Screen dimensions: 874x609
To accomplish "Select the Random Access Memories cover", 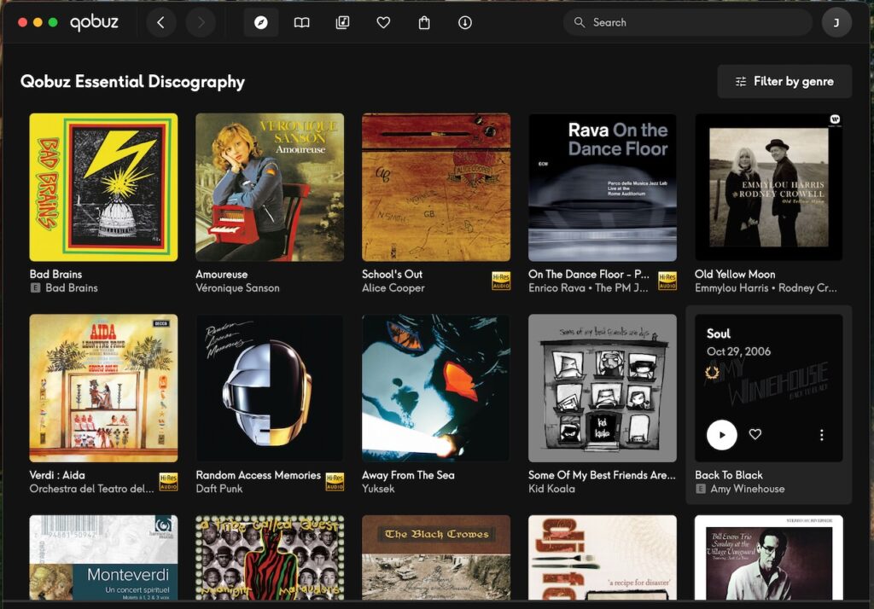I will 269,388.
